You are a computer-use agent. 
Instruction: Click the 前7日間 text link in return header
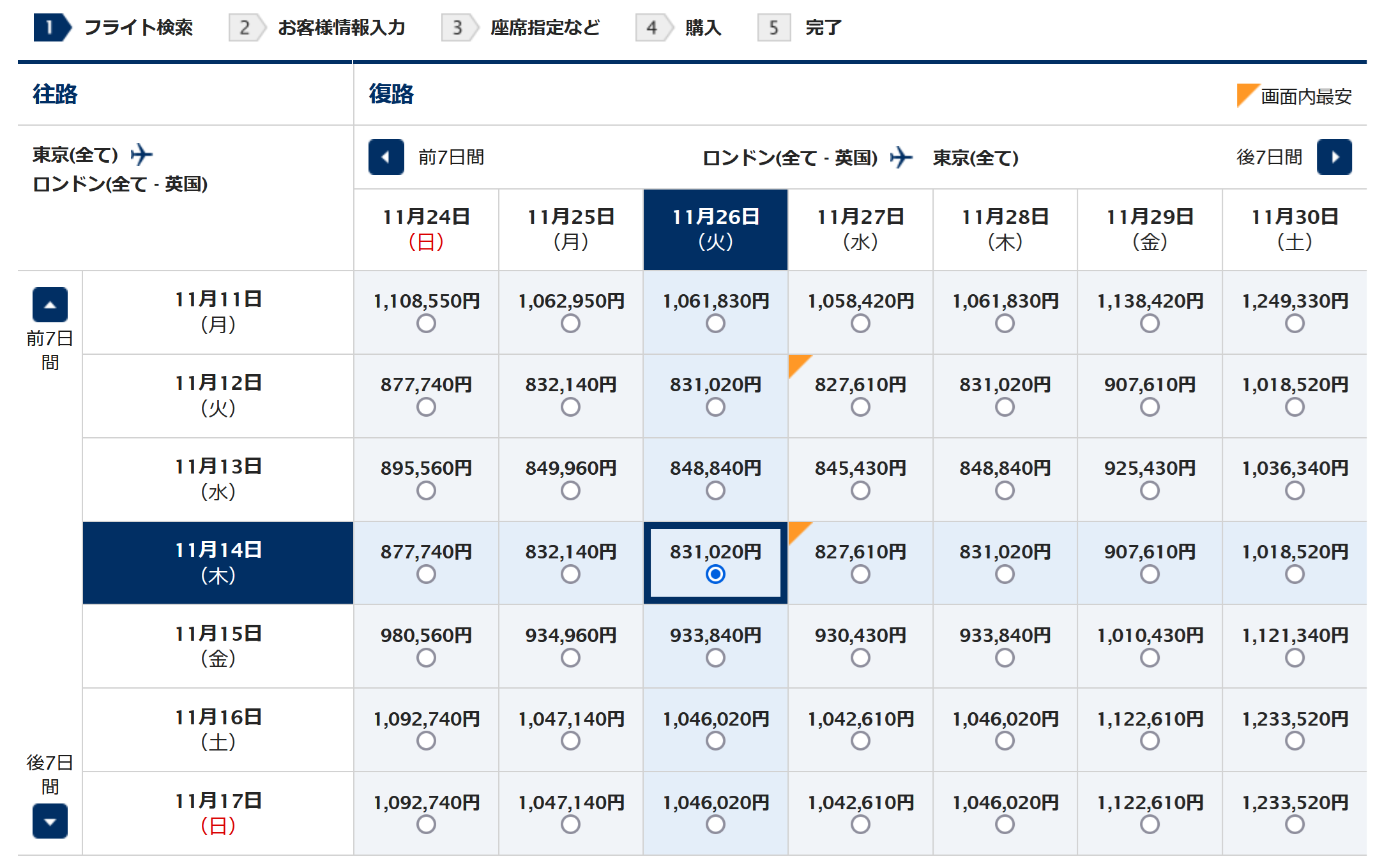pyautogui.click(x=451, y=157)
